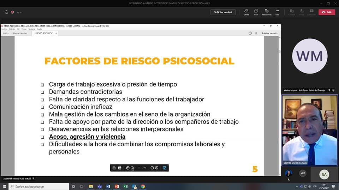
Task: Click the Acrobat notifications bell icon
Action: (256, 33)
